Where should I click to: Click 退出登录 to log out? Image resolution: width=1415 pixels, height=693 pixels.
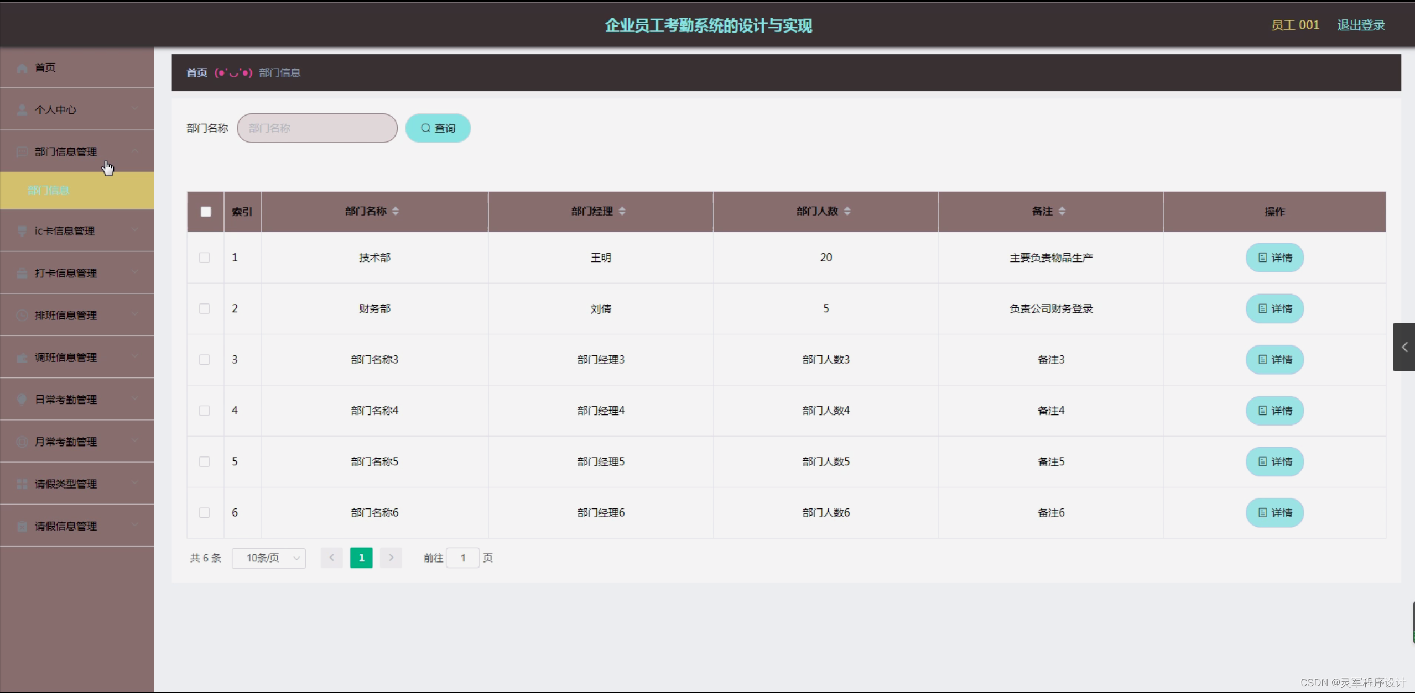point(1360,24)
